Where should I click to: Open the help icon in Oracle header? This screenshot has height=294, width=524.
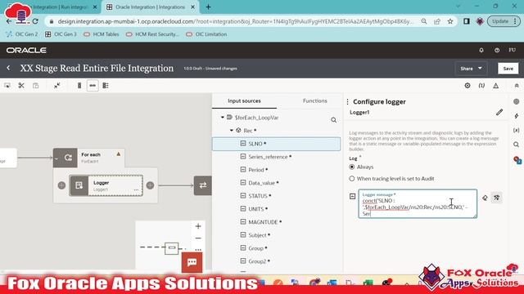[497, 50]
